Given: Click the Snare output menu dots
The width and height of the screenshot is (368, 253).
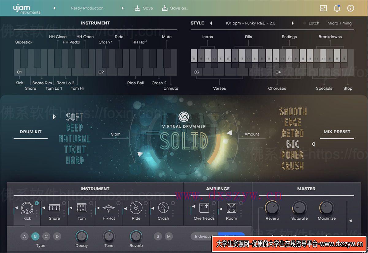Looking at the screenshot, I should pyautogui.click(x=64, y=213).
